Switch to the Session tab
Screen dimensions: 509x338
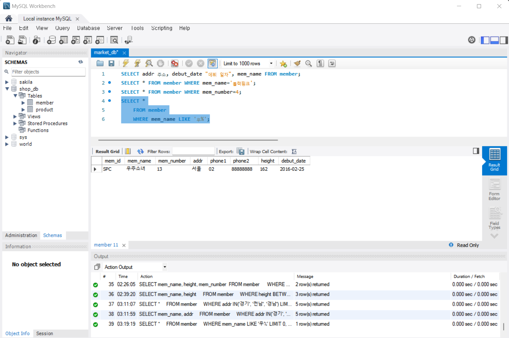44,334
